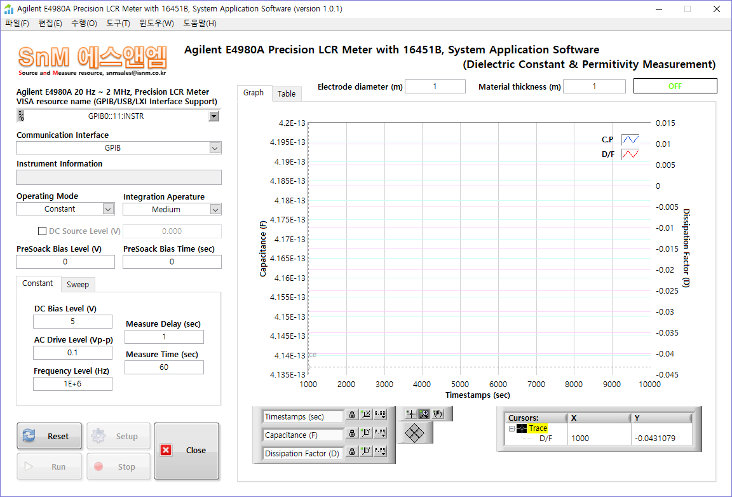Open the 수행(O) menu
The height and width of the screenshot is (497, 732).
click(84, 24)
